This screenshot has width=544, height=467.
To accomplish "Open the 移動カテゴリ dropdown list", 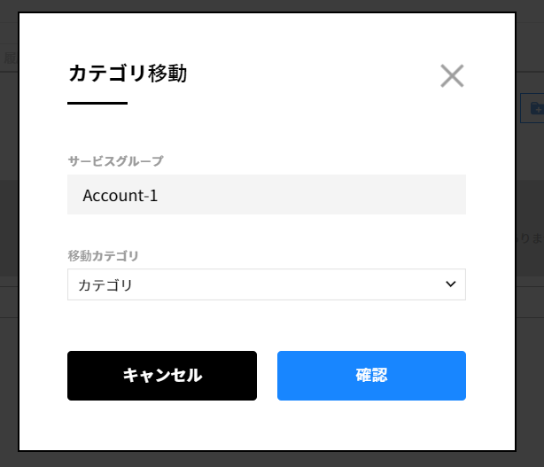I will [266, 284].
